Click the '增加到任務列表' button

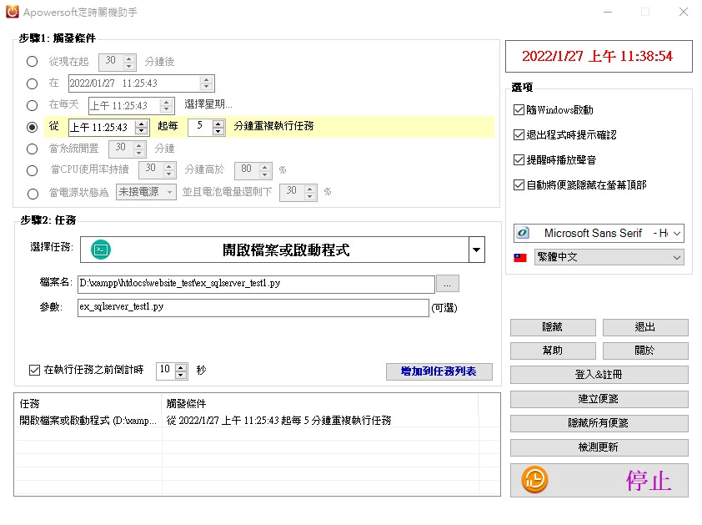(x=439, y=371)
